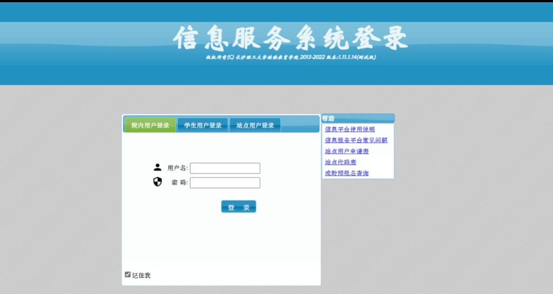Focus the 密码 input field
This screenshot has width=553, height=294.
pyautogui.click(x=225, y=183)
